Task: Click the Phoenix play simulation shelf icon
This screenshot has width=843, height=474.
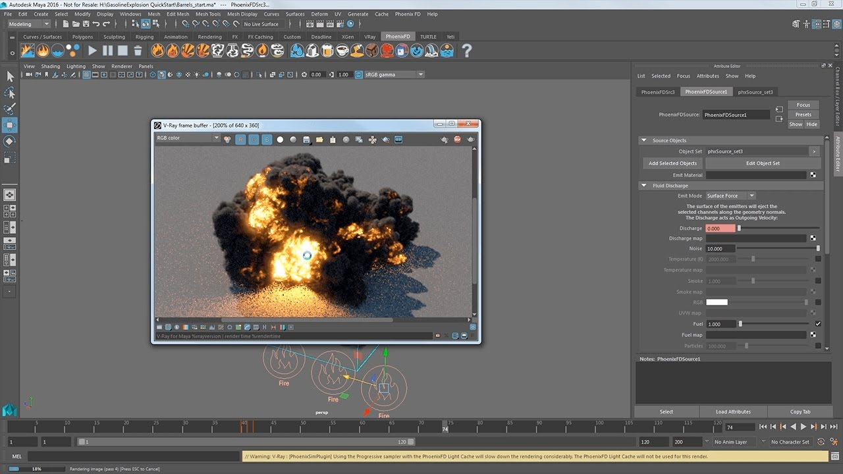Action: [92, 50]
